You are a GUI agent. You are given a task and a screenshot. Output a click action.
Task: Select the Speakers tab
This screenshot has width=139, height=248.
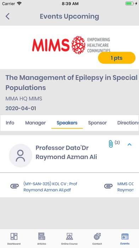[x=67, y=123]
